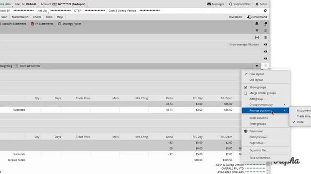Click the gear icon beside the masked Cash & Sweep Vehicle value
The width and height of the screenshot is (311, 174).
tap(265, 11)
